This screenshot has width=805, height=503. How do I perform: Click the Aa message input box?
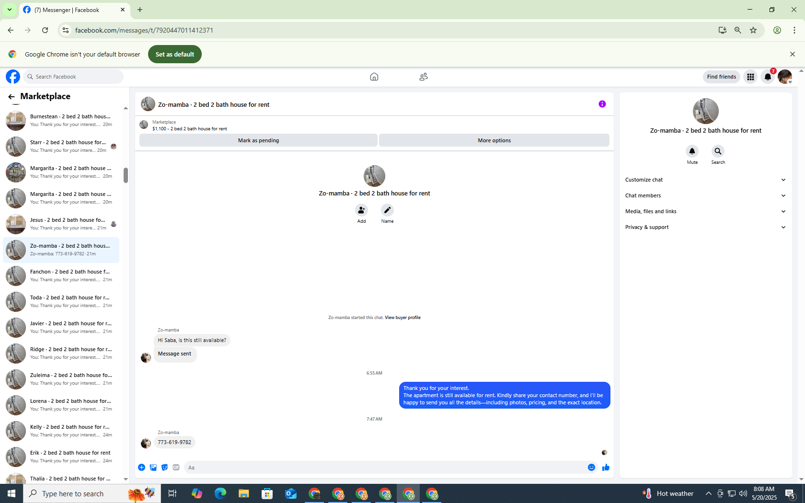pos(386,468)
